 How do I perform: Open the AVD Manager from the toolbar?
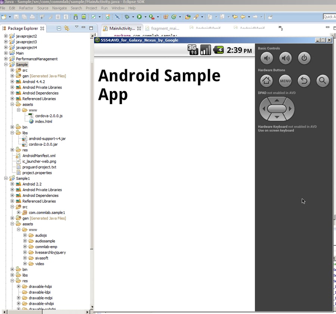(x=83, y=17)
